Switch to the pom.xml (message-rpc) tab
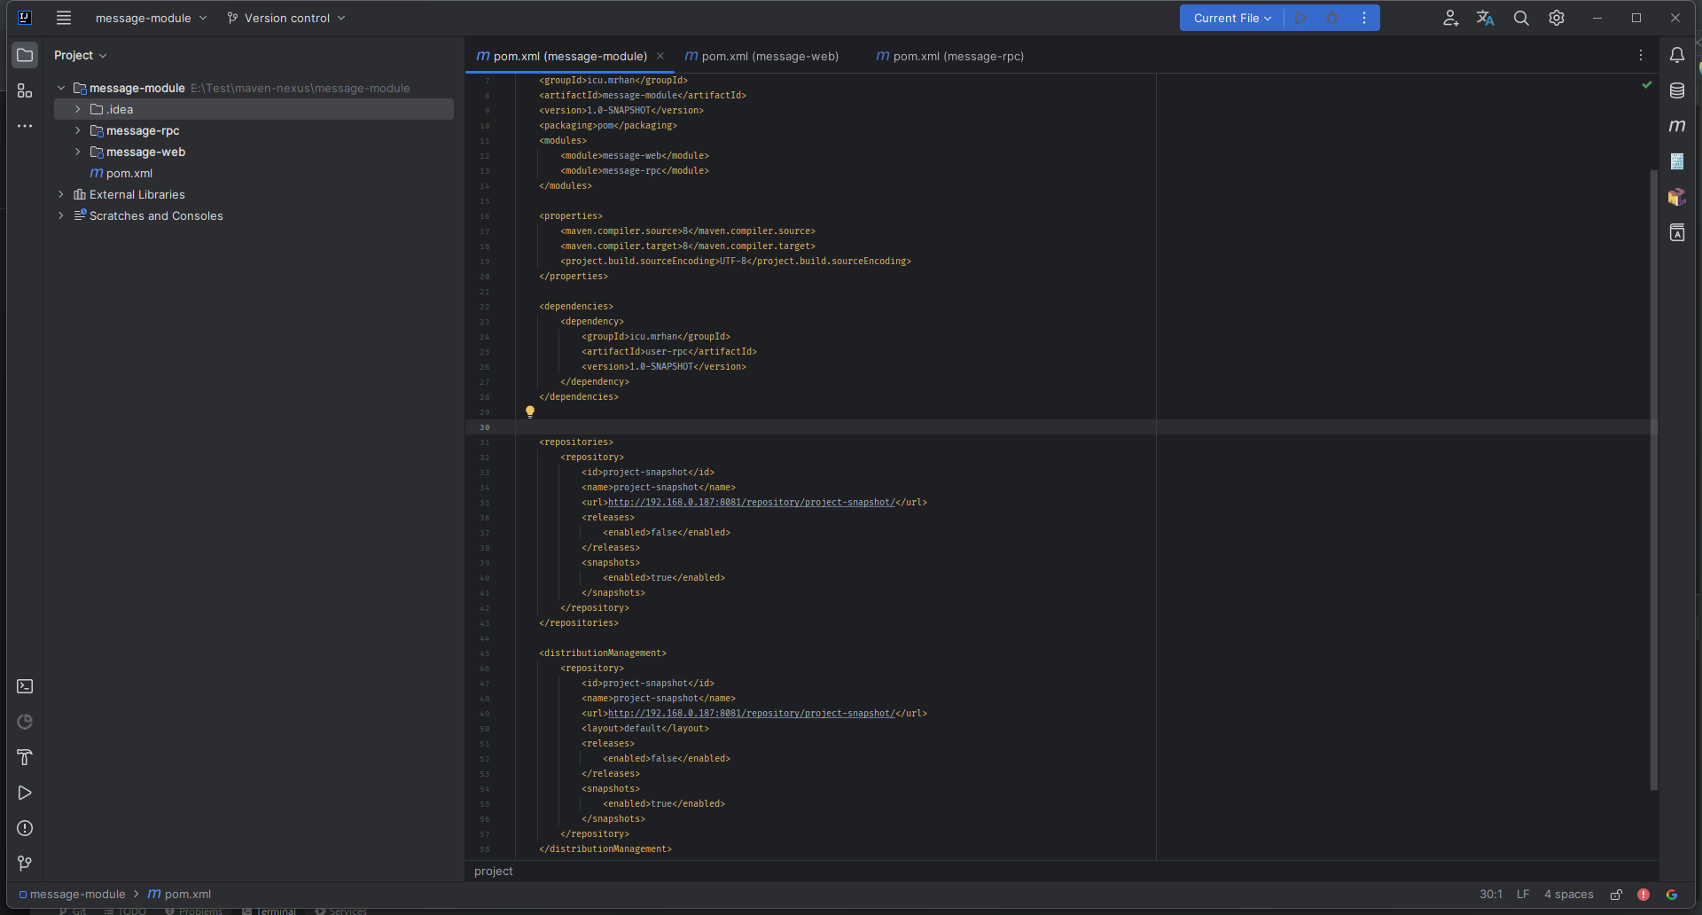Image resolution: width=1702 pixels, height=915 pixels. 957,56
